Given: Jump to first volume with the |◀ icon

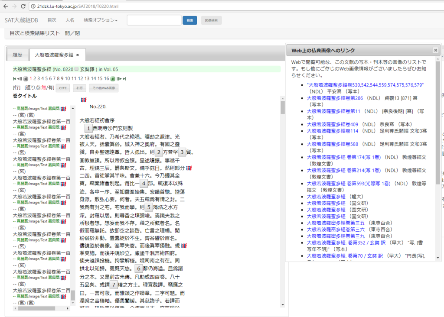Looking at the screenshot, I should (14, 79).
